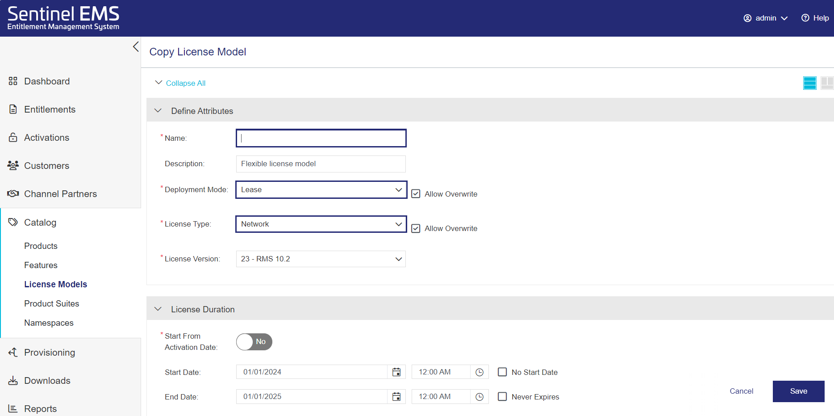Save the copied license model
This screenshot has width=834, height=416.
pos(798,391)
